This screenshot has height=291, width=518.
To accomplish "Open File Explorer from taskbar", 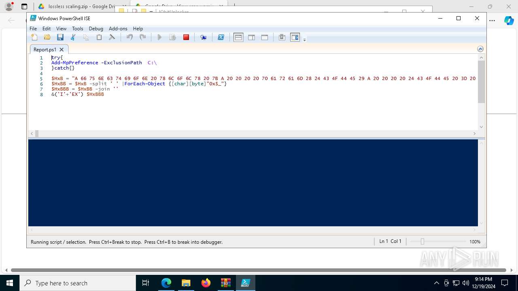I will pos(186,283).
